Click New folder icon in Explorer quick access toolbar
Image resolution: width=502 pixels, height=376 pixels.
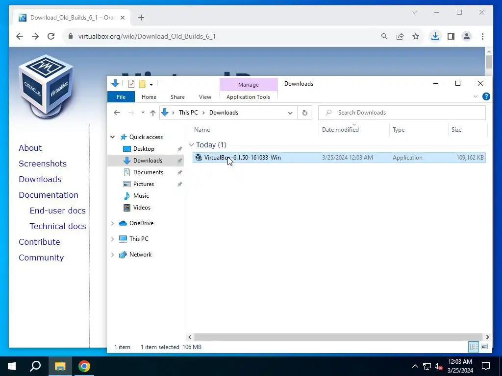click(142, 84)
